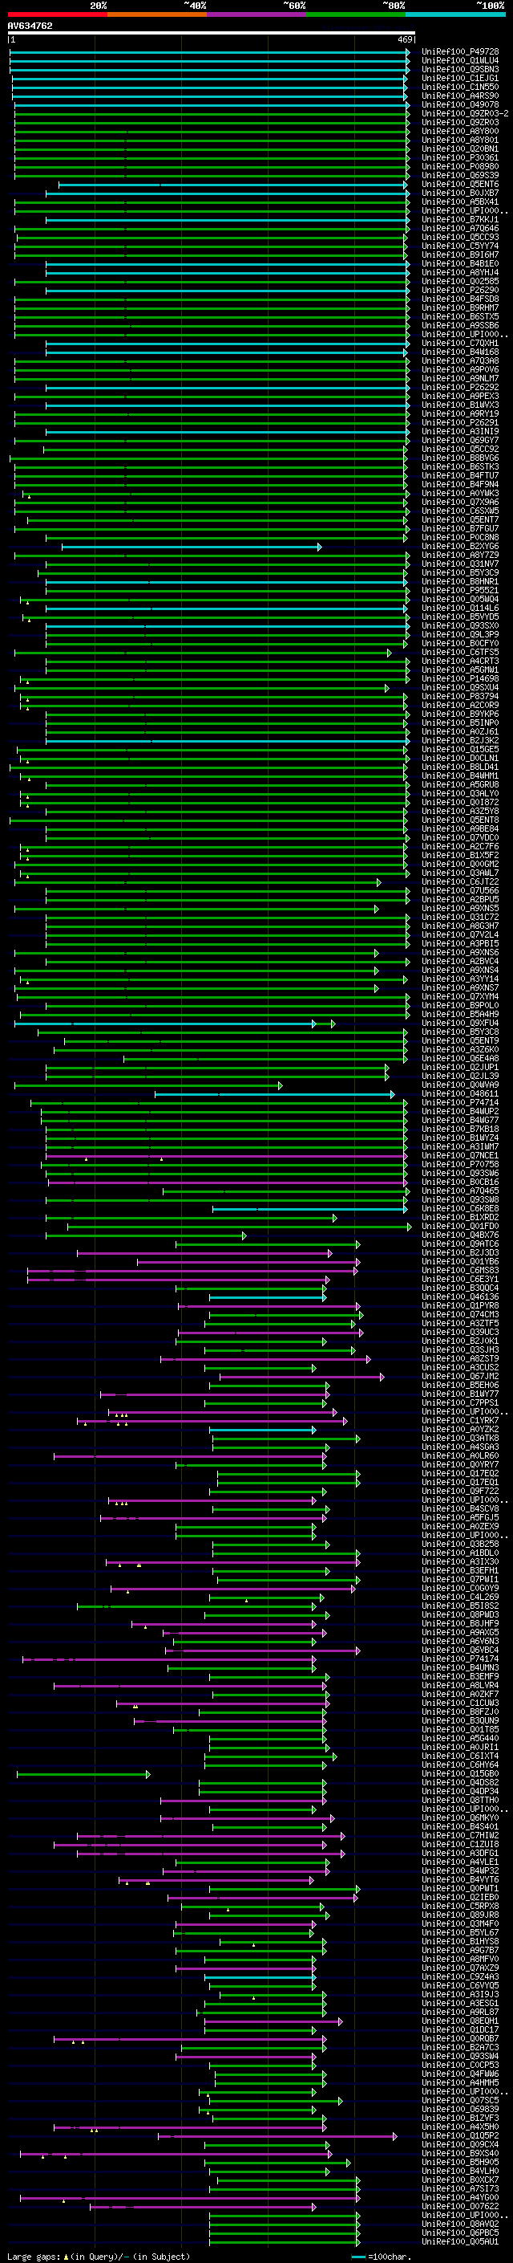
Task: Select hit label UniRef100_Q8EQH1
Action: [x=460, y=2021]
